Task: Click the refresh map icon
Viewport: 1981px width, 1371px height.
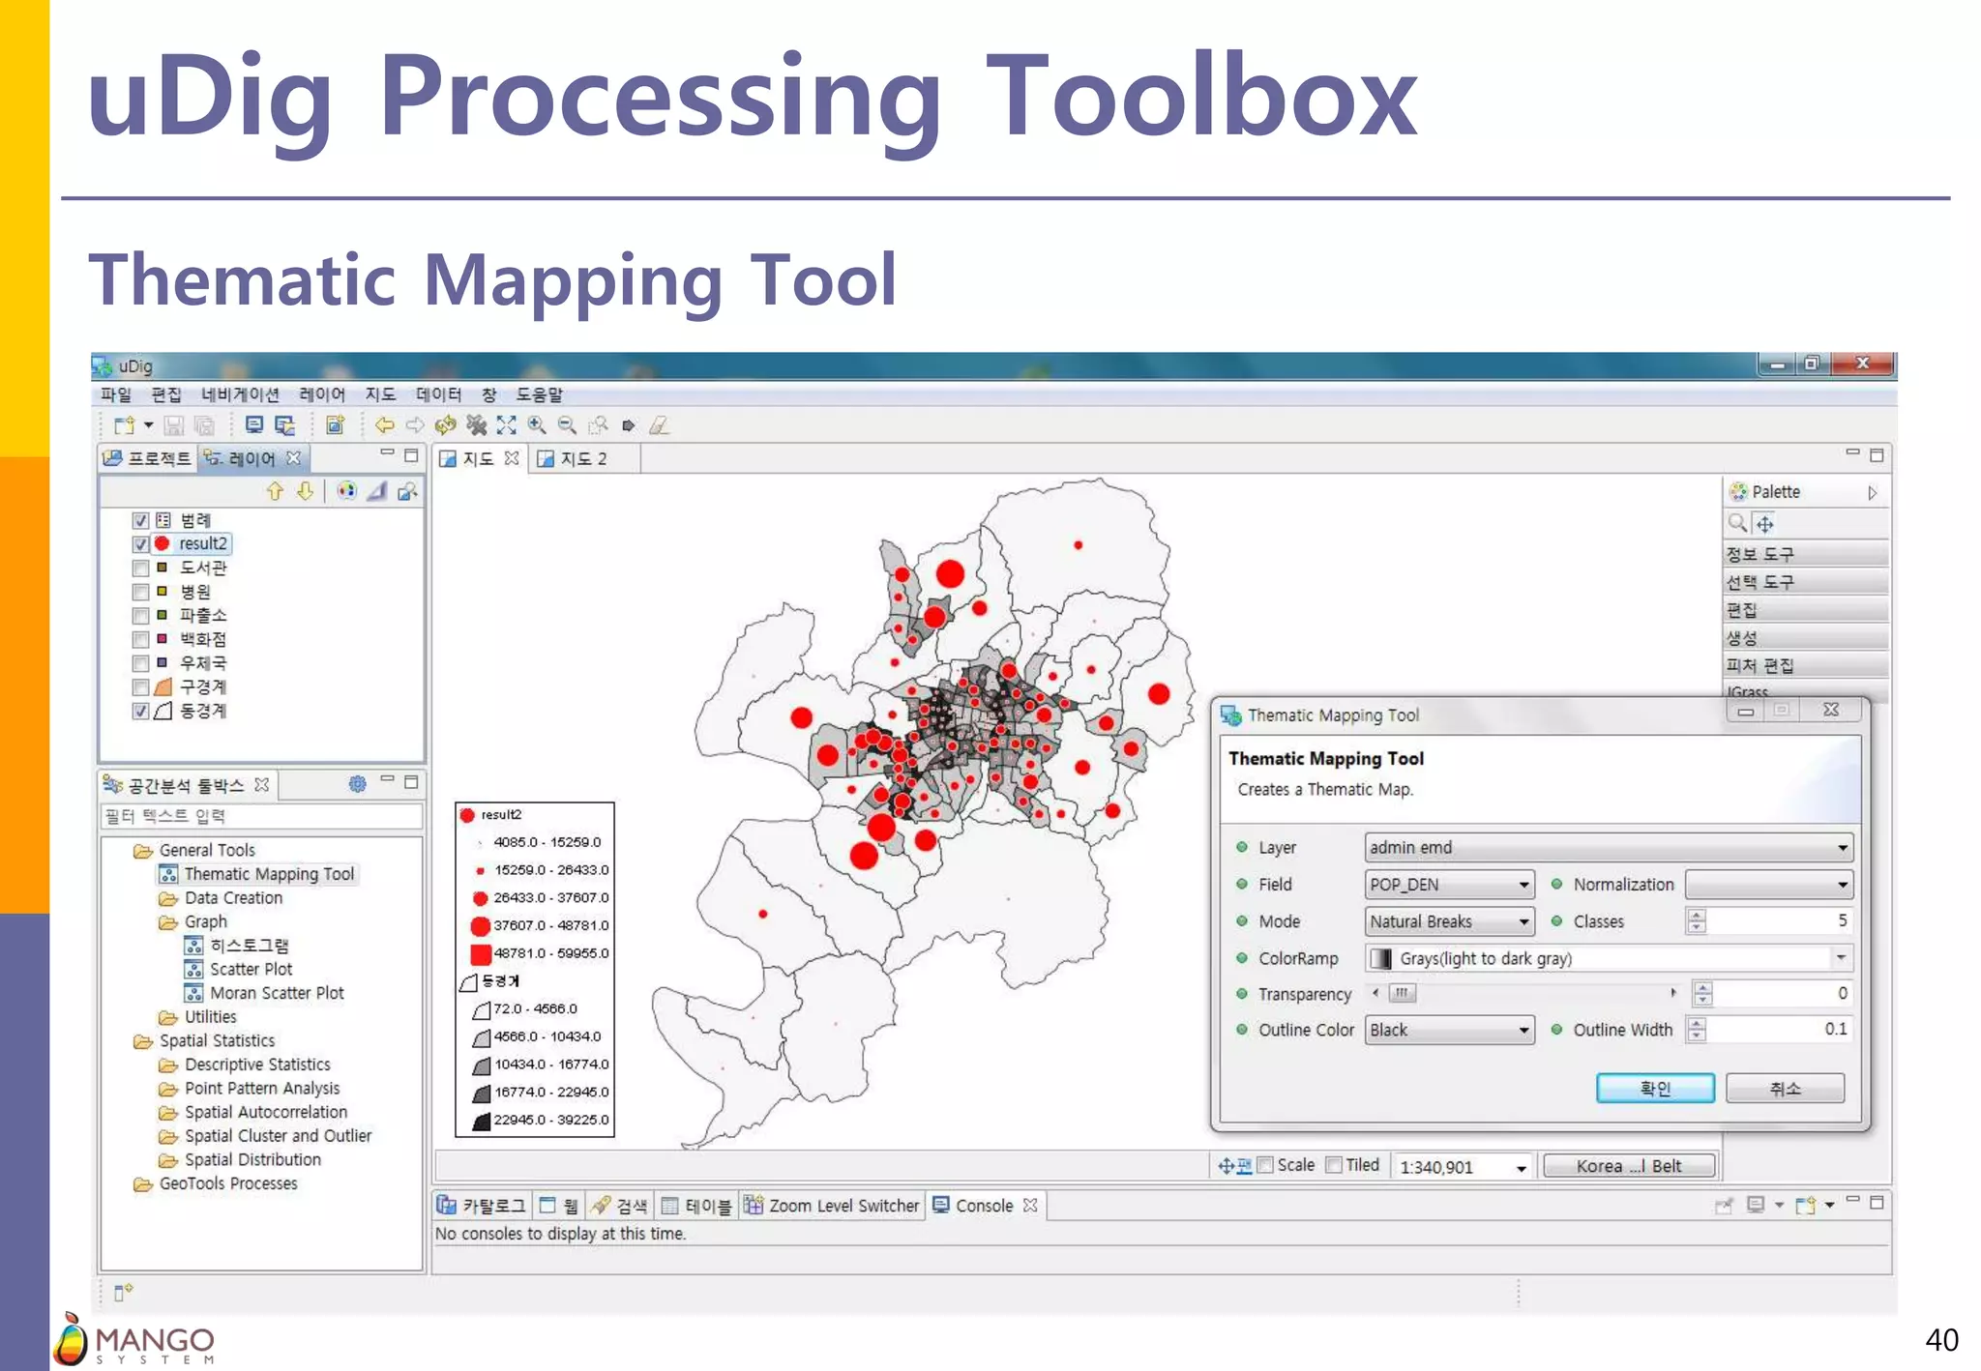Action: [x=446, y=425]
